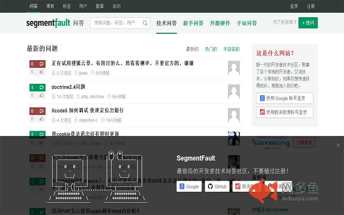The image size is (344, 215).
Task: Switch to 开源硬件 tab
Action: point(220,23)
